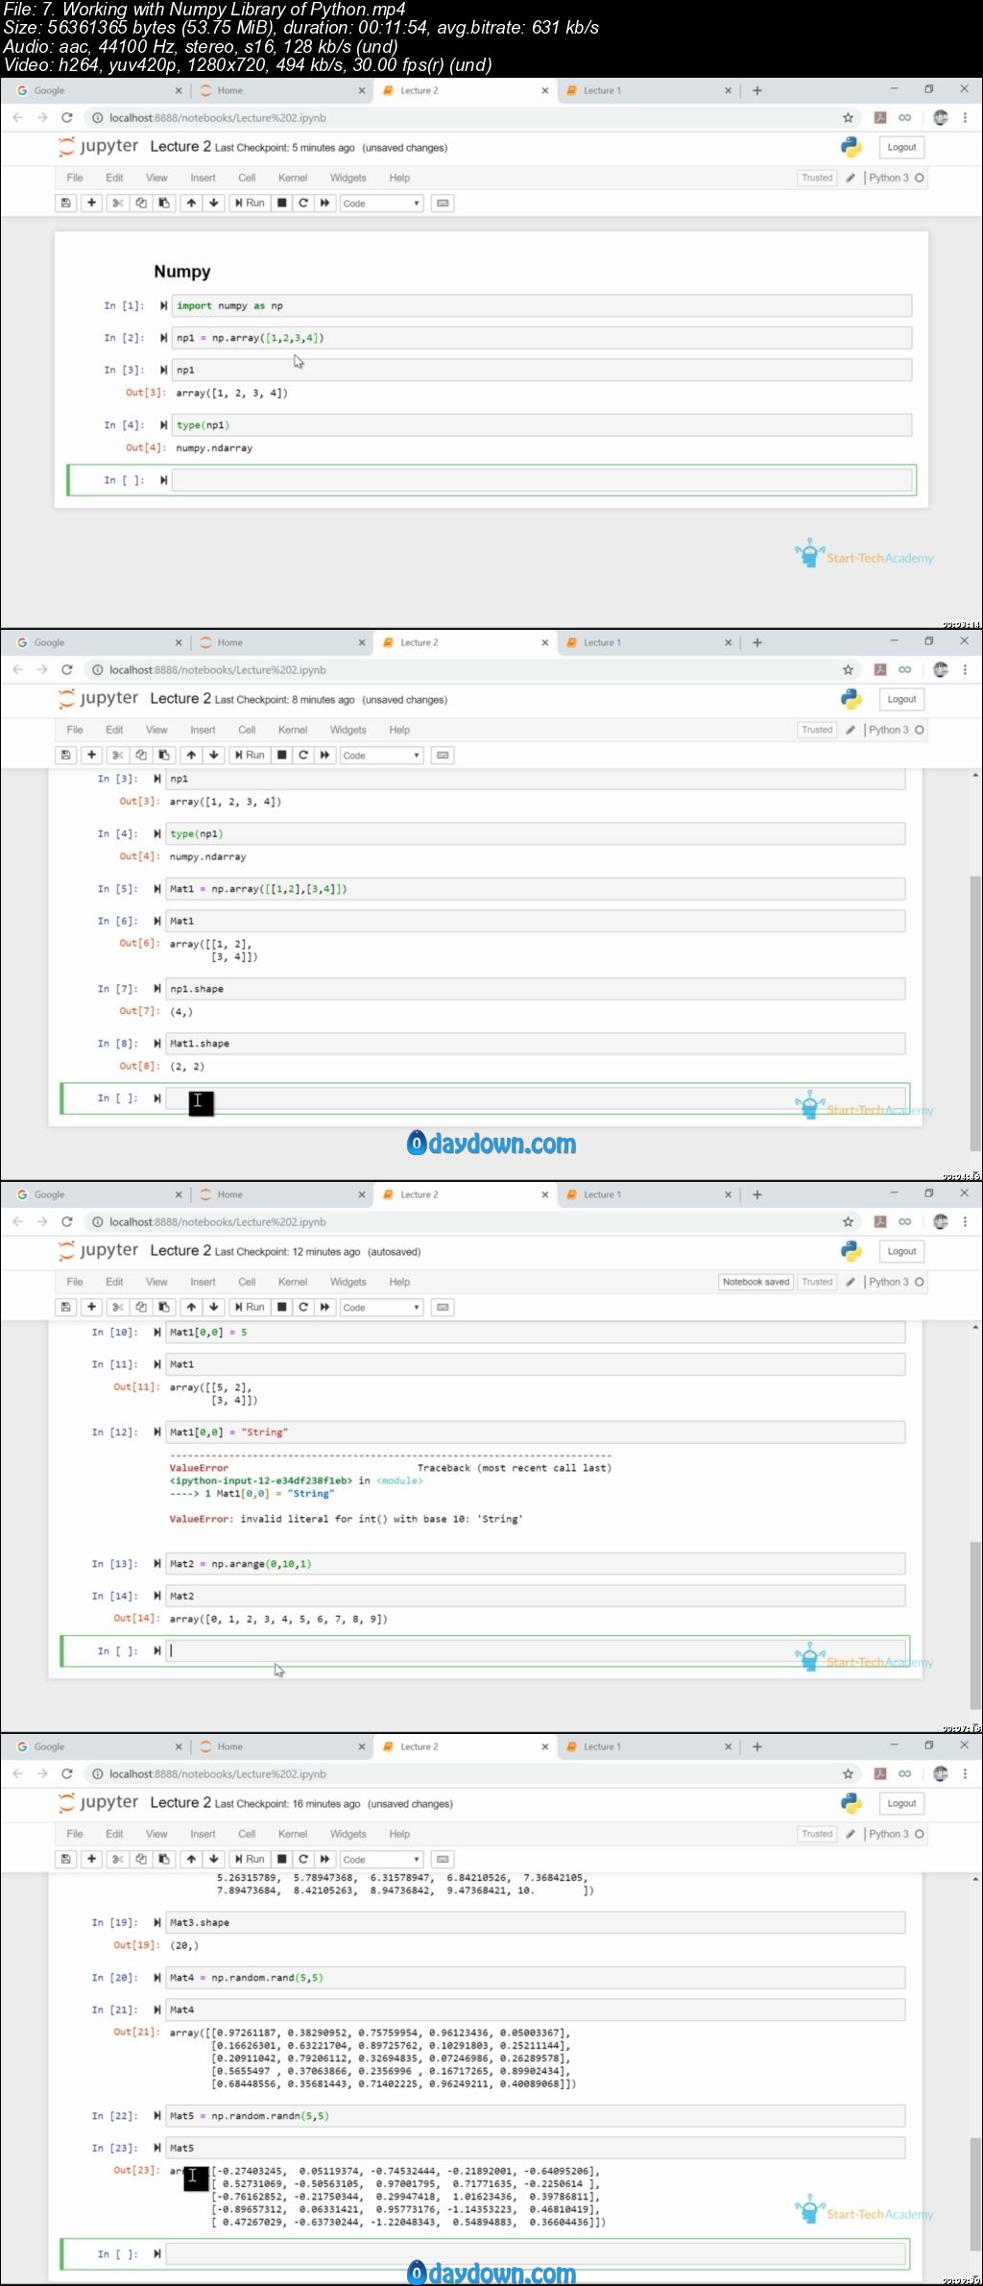Click bookmark star icon in frame with checkpoint 16 minutes ago
983x2286 pixels.
[848, 1774]
